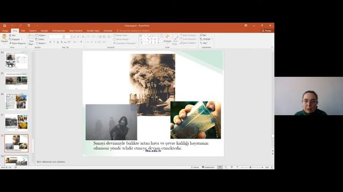Click the zoom out minus button
Image resolution: width=343 pixels, height=192 pixels.
click(x=242, y=167)
